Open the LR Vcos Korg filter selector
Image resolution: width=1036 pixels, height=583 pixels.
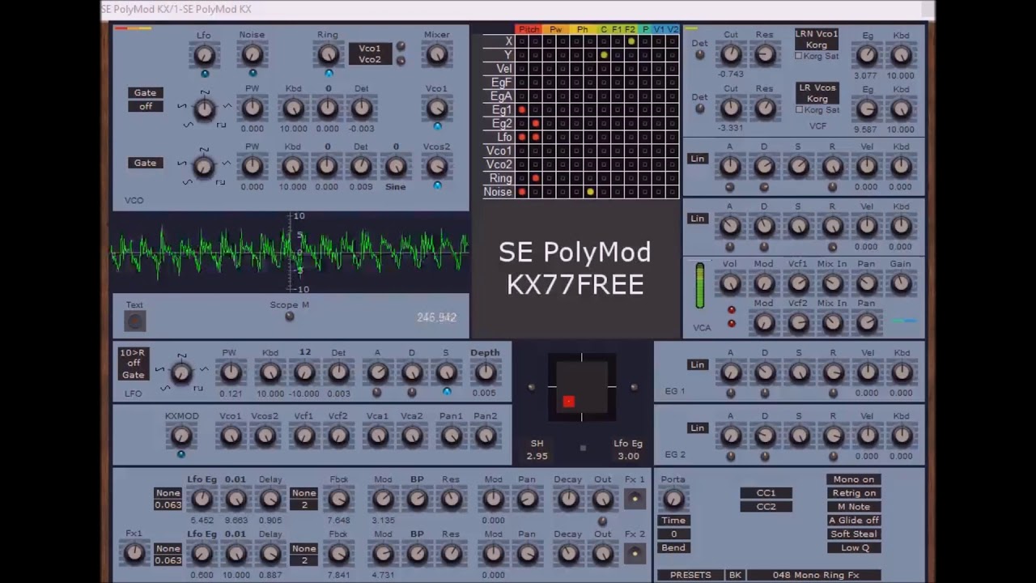click(817, 93)
